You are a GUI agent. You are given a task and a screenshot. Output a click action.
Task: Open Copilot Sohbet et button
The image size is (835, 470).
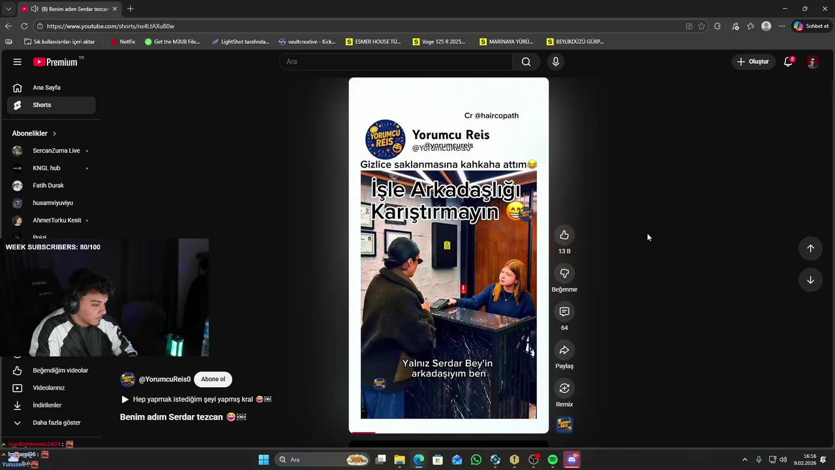(811, 26)
